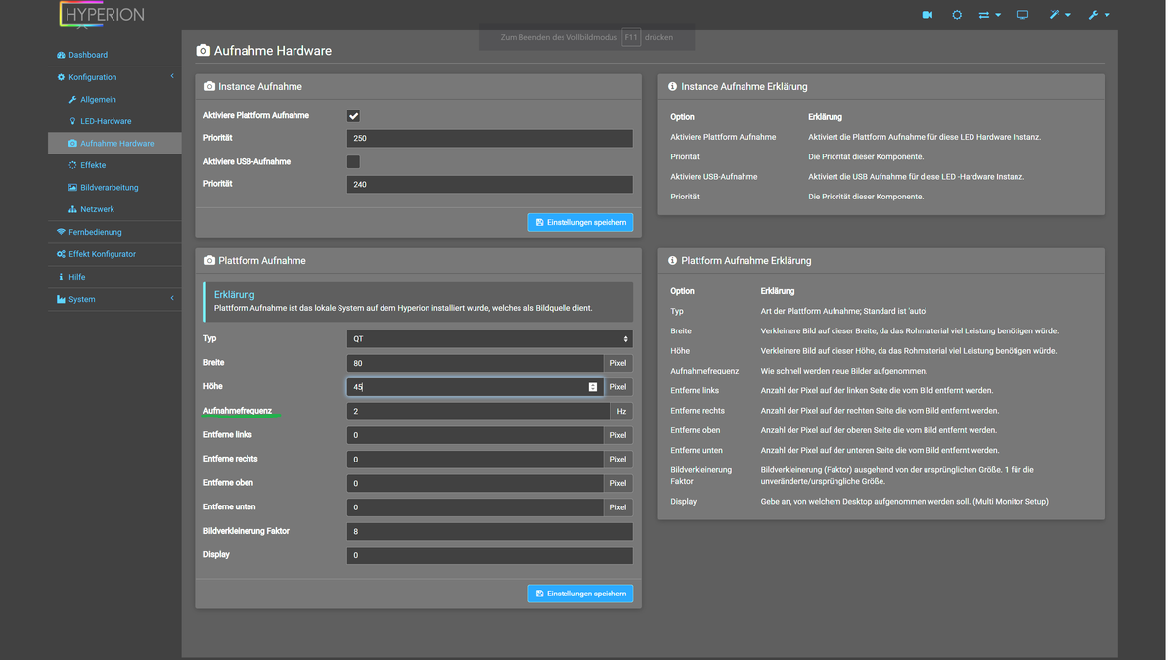Click the Breite input field
This screenshot has width=1174, height=660.
[475, 363]
